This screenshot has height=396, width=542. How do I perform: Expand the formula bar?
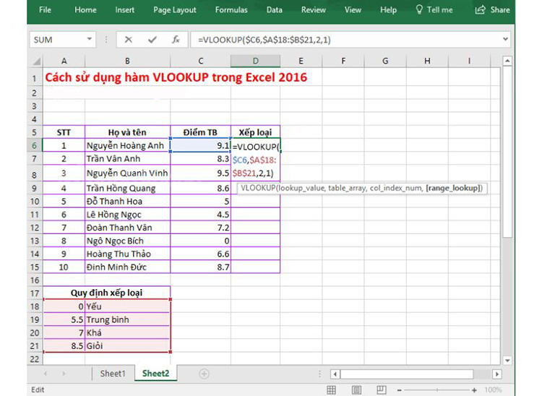coord(505,40)
